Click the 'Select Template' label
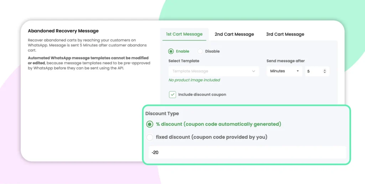The height and width of the screenshot is (184, 365). tap(184, 61)
